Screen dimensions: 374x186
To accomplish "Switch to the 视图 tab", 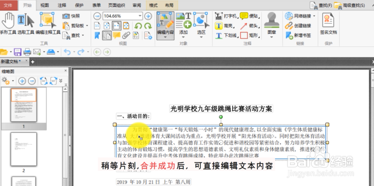I will pyautogui.click(x=45, y=5).
